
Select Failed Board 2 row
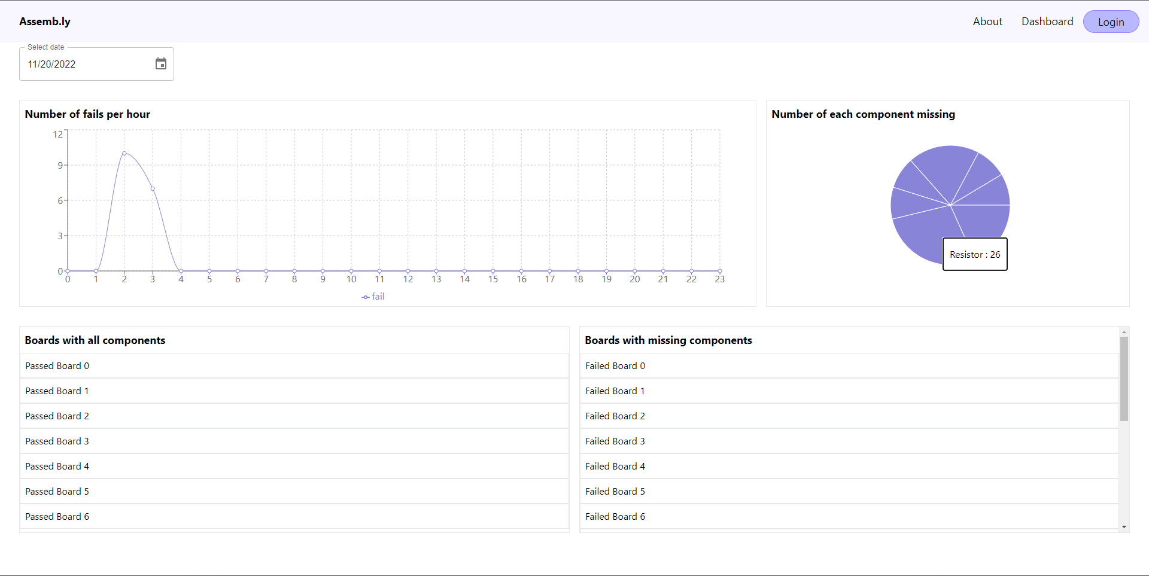click(849, 416)
